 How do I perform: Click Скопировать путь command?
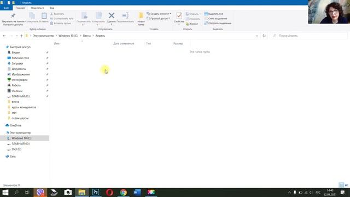click(x=62, y=19)
